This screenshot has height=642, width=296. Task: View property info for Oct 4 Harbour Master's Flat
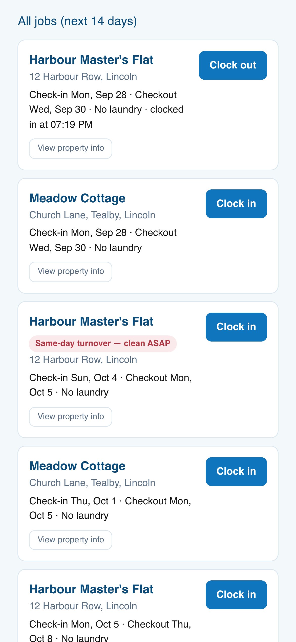pyautogui.click(x=71, y=417)
